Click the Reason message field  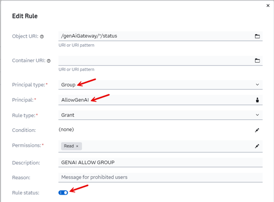pos(160,177)
